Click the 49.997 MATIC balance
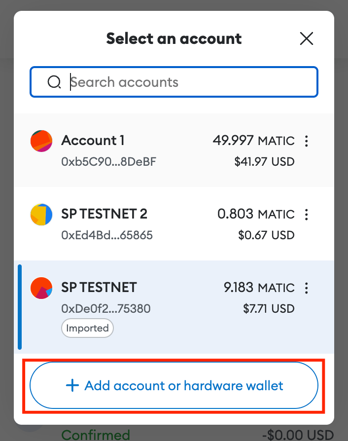The height and width of the screenshot is (441, 348). 253,141
